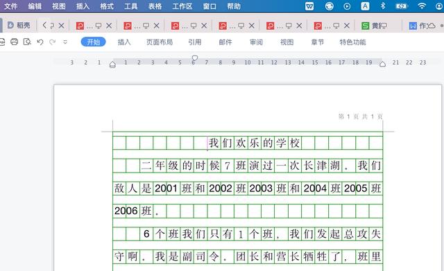Click on the number 2002 in document
Viewport: 444px width, 271px height.
tap(221, 189)
